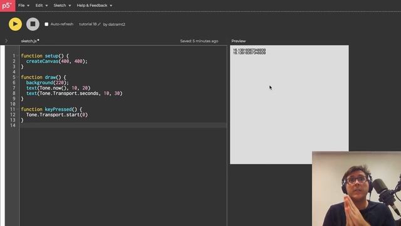This screenshot has width=401, height=226.
Task: Click the preview canvas area
Action: (x=289, y=105)
